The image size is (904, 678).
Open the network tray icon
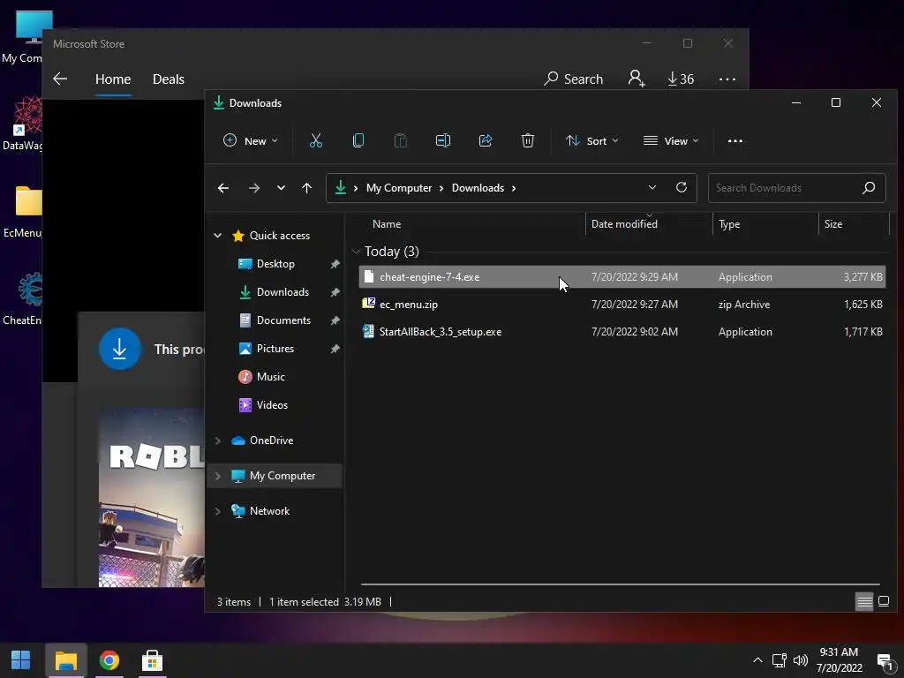[779, 660]
